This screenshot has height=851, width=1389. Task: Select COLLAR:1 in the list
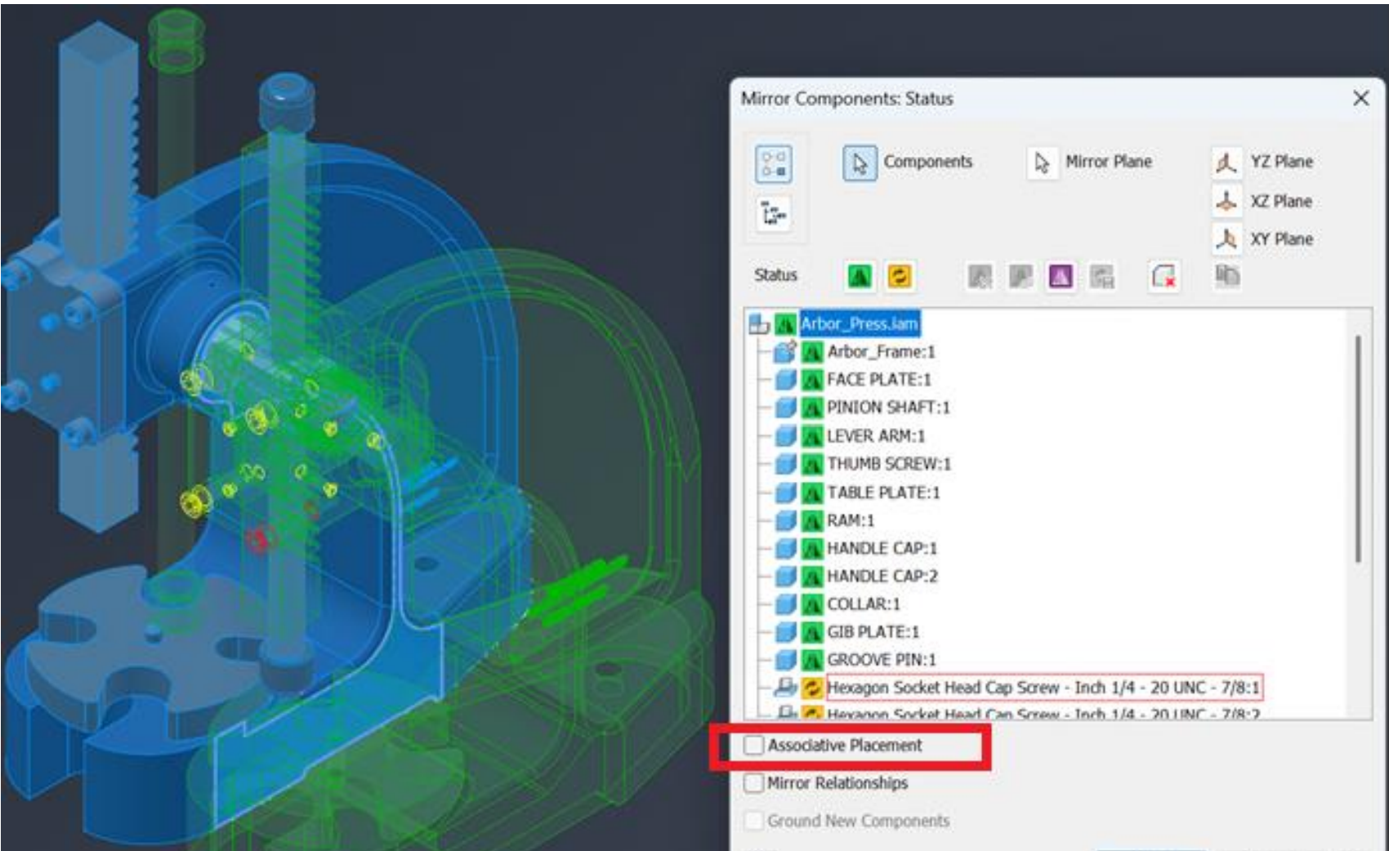[863, 604]
